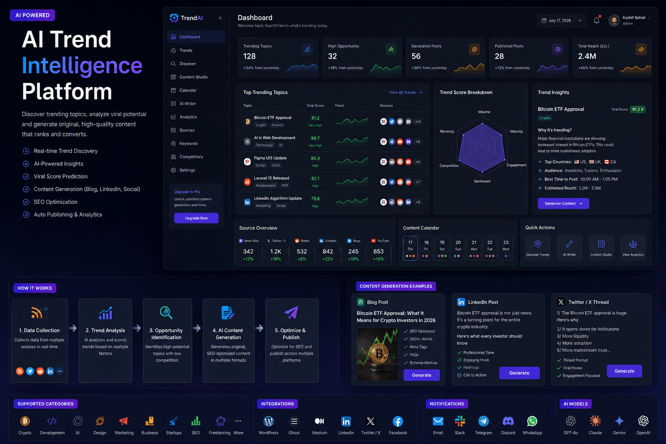Screen dimensions: 666x444
Task: Select Discord notification icon
Action: 508,421
